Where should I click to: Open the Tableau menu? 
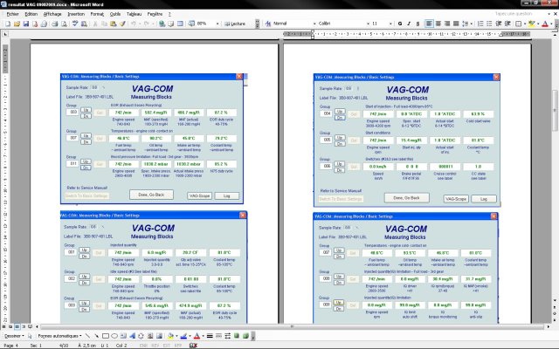click(134, 14)
